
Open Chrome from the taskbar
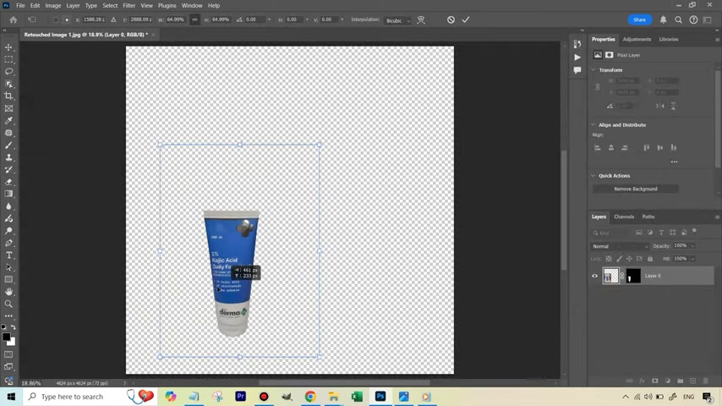coord(310,397)
